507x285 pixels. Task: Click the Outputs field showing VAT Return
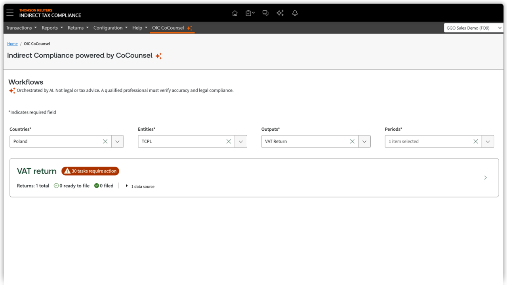tap(316, 141)
